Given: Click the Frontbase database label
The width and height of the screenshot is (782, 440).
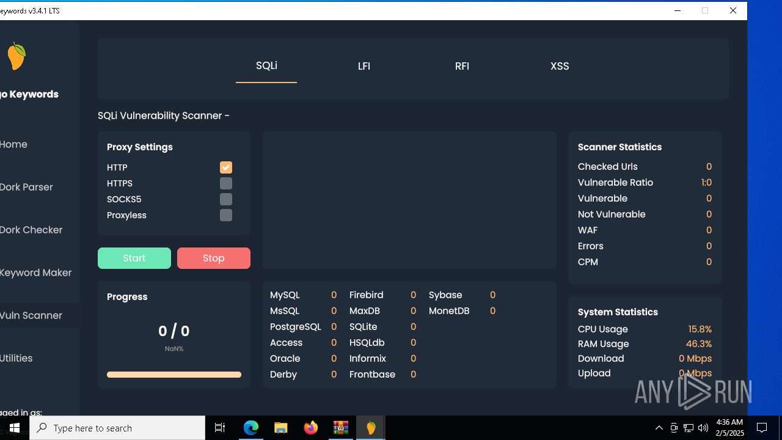Looking at the screenshot, I should [373, 375].
